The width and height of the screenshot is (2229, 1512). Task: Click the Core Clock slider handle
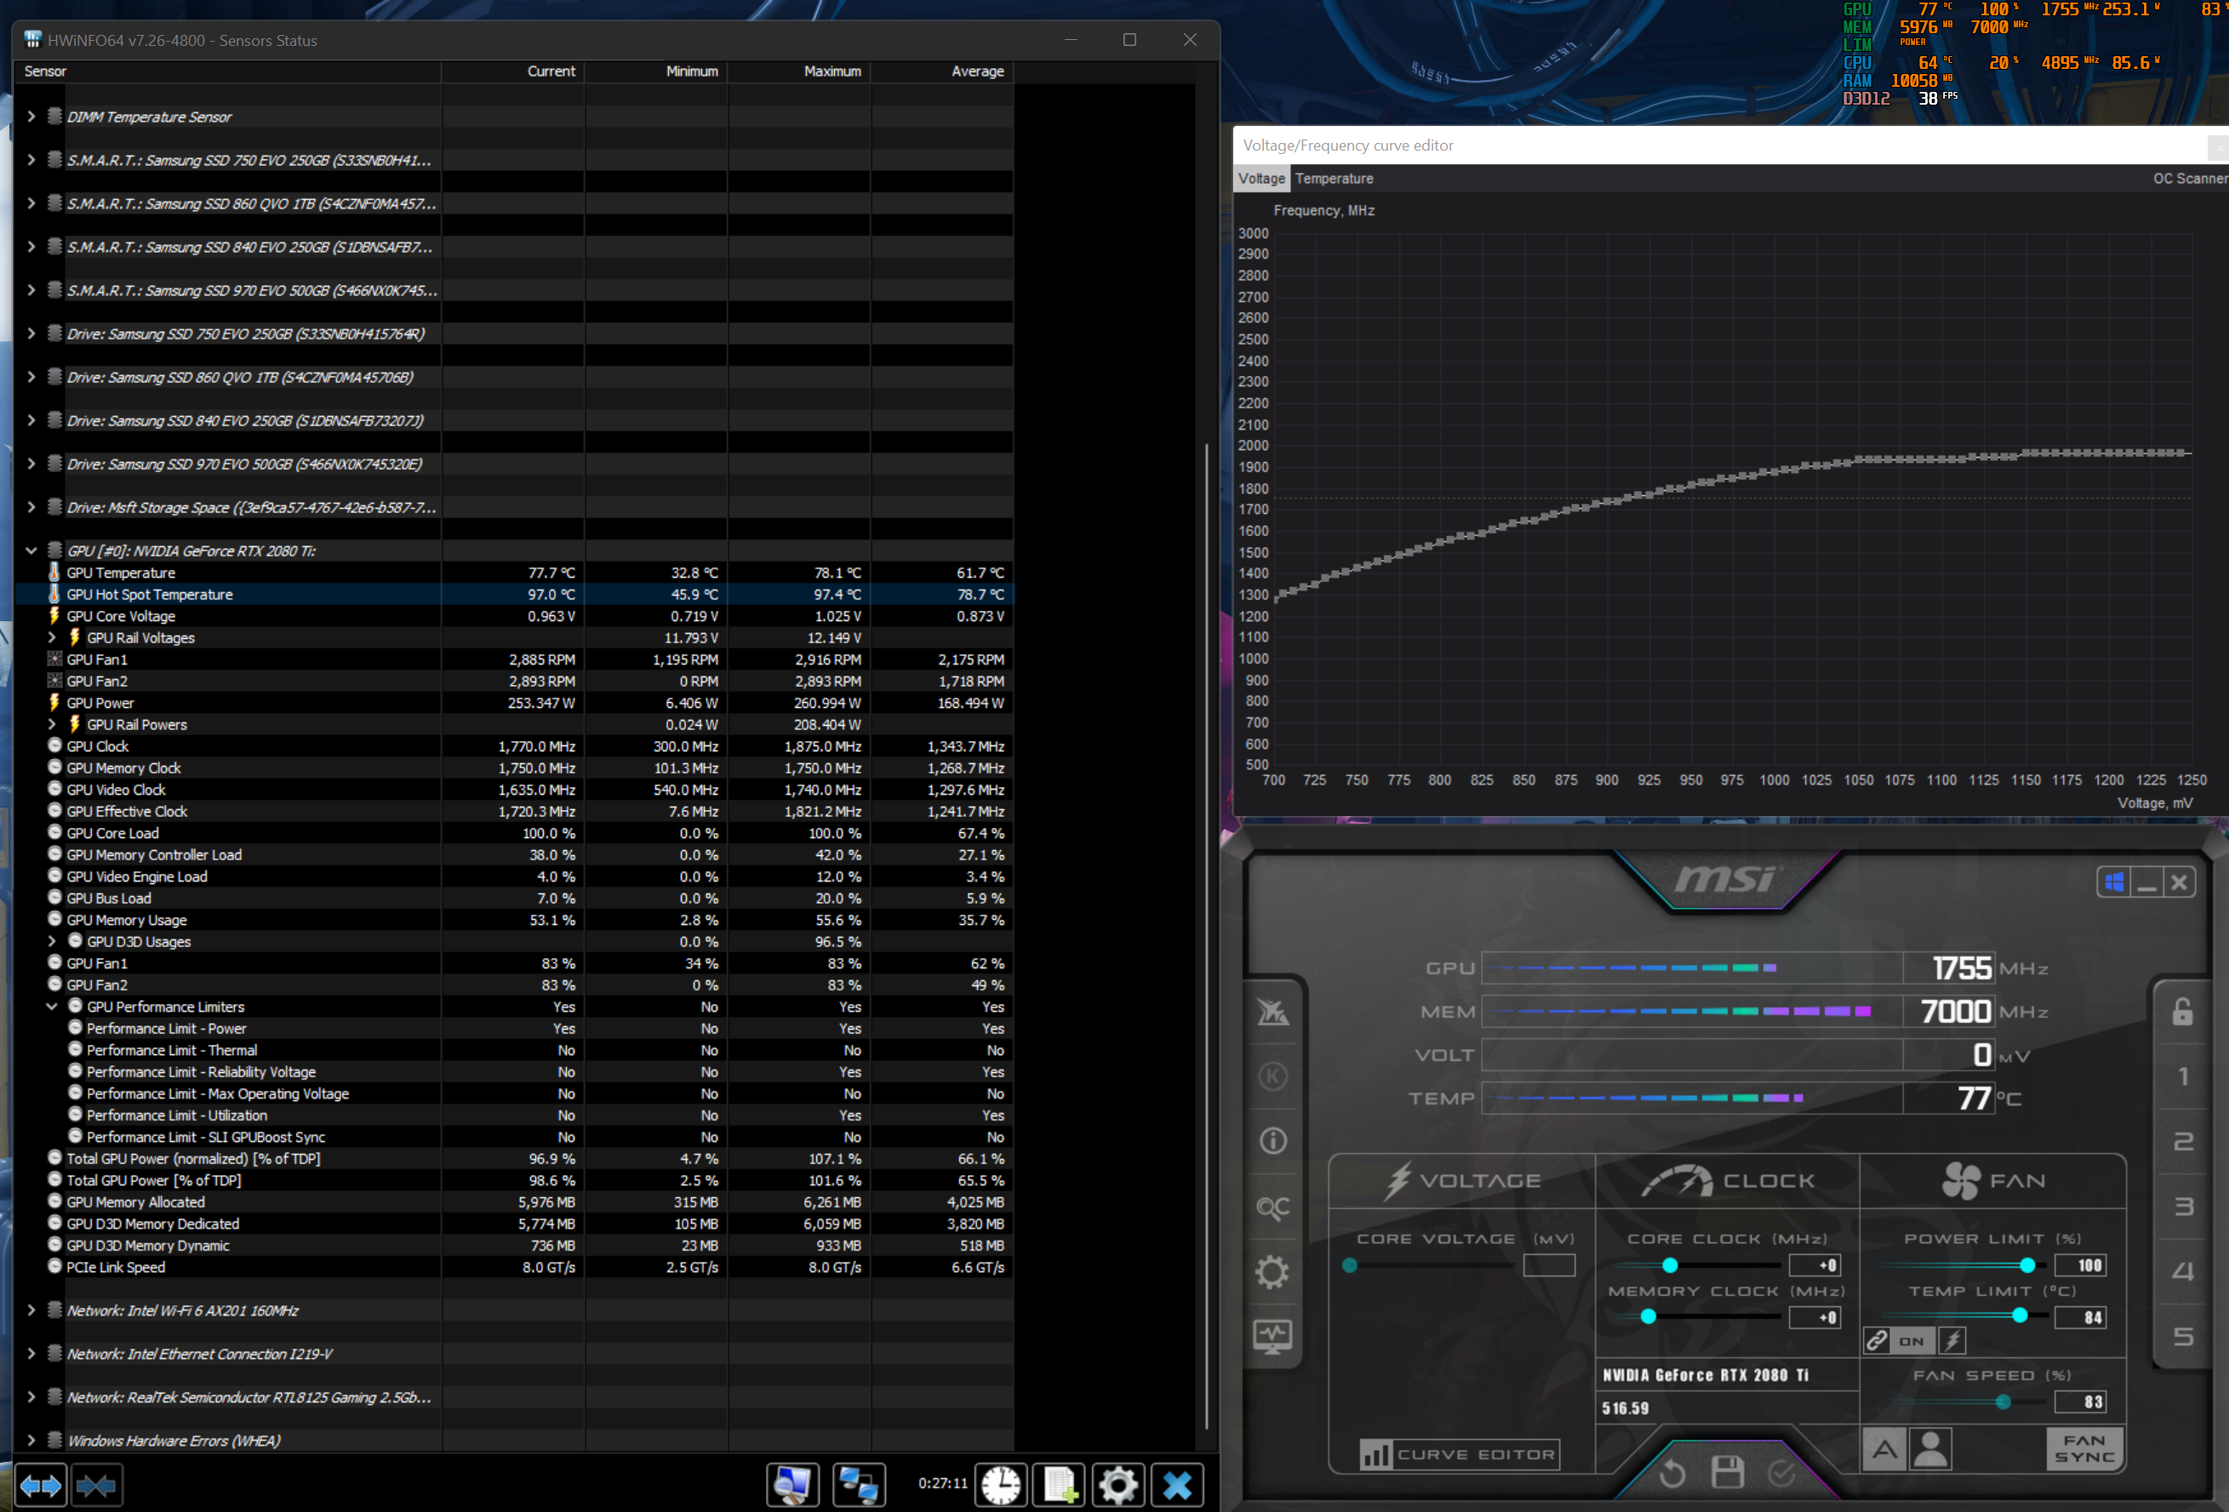click(1670, 1265)
